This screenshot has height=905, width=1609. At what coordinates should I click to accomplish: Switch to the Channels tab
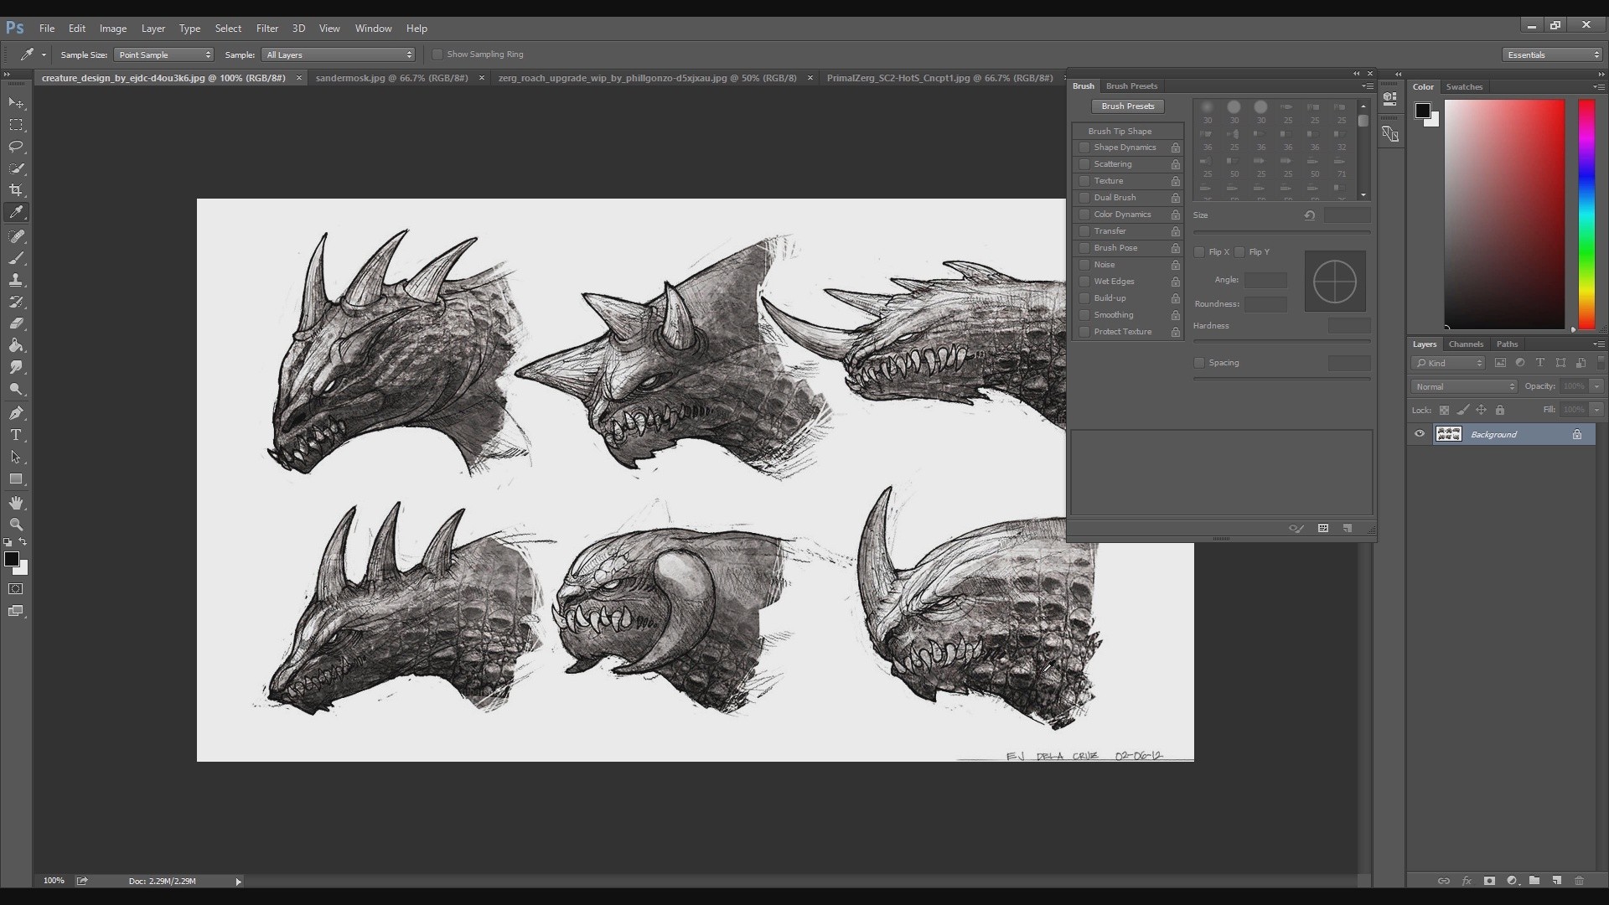(x=1466, y=344)
